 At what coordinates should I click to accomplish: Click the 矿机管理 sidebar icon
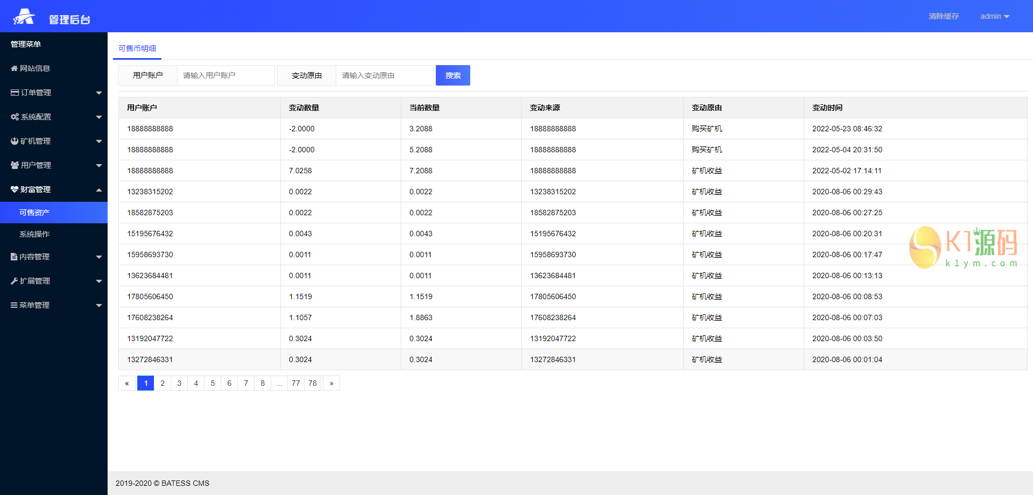15,141
